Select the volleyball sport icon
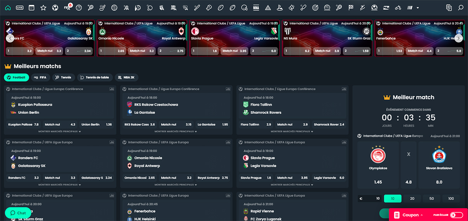Image resolution: width=468 pixels, height=221 pixels. click(114, 7)
